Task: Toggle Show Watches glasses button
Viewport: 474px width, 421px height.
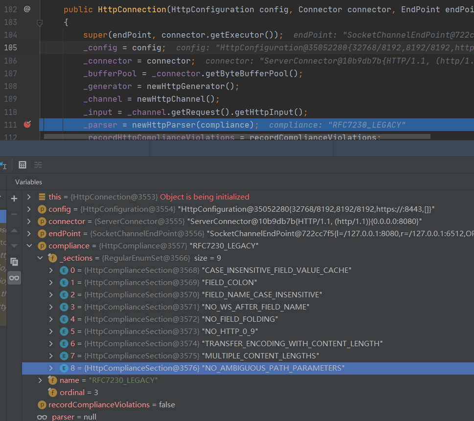Action: click(14, 278)
